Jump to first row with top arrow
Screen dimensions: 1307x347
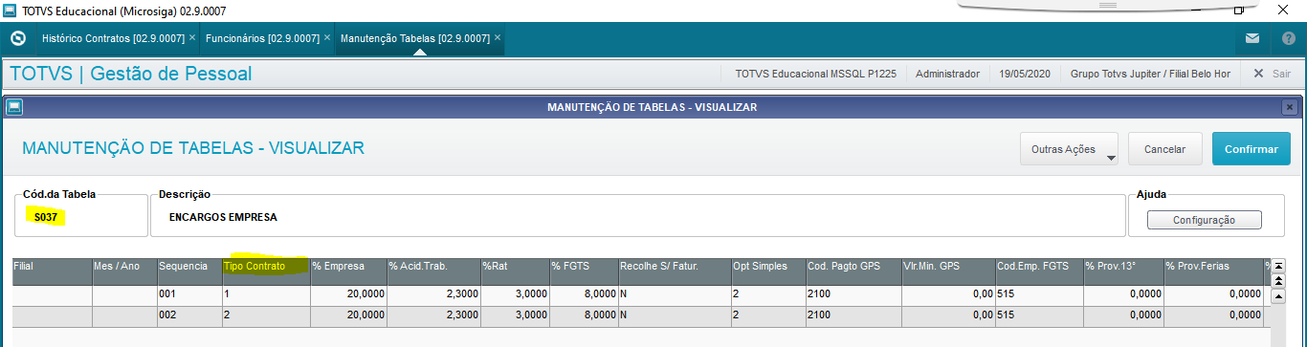coord(1278,265)
